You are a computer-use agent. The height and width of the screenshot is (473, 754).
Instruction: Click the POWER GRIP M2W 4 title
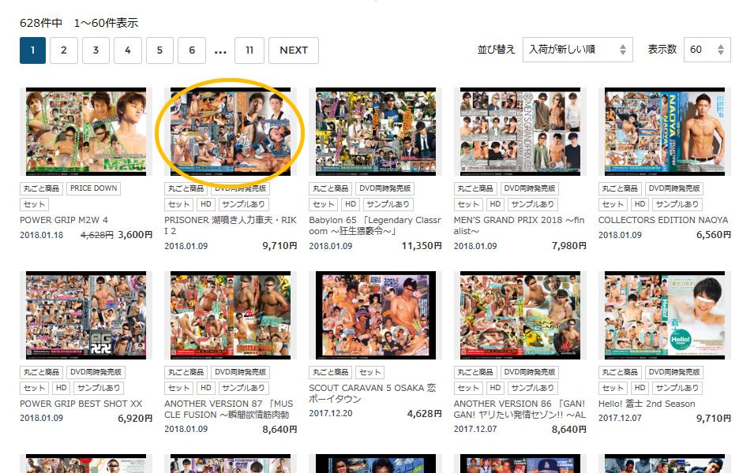click(x=64, y=220)
